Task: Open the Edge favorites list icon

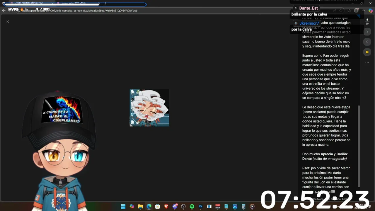Action: coord(349,11)
